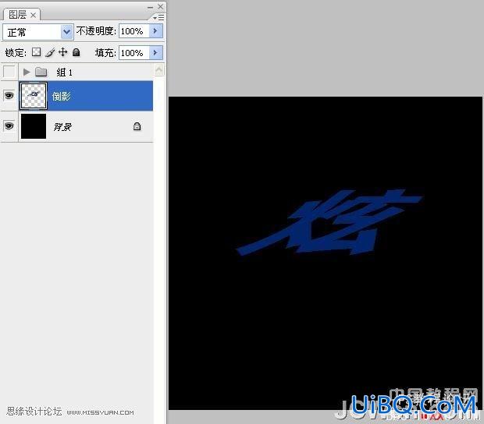
Task: Click the layers list scroll up arrow
Action: pyautogui.click(x=159, y=69)
